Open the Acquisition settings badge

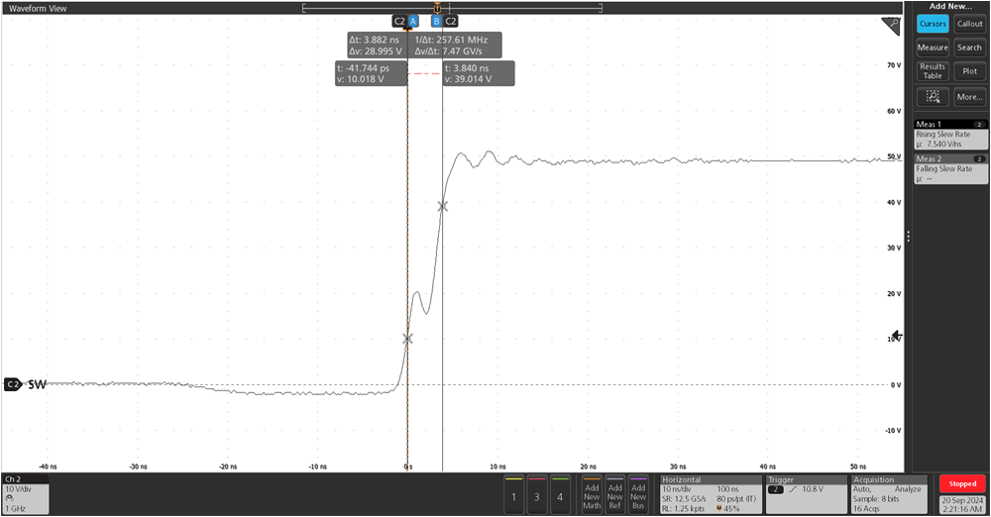889,494
